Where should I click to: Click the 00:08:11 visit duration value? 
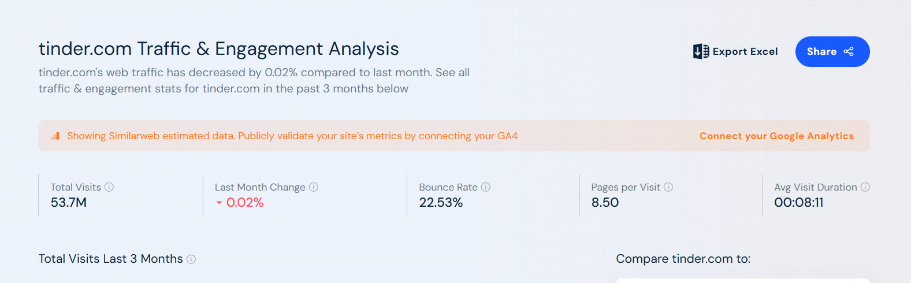tap(799, 203)
